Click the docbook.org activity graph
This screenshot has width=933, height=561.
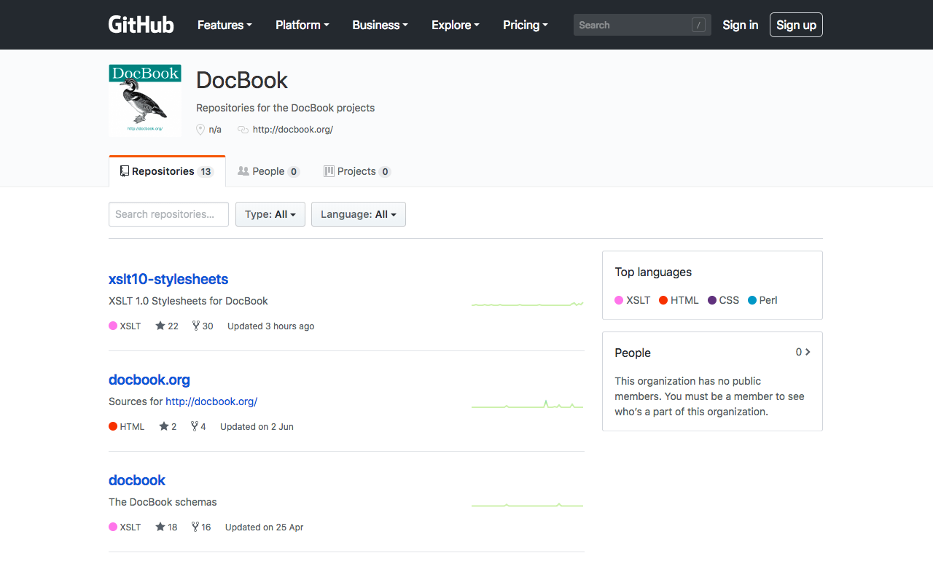coord(528,404)
